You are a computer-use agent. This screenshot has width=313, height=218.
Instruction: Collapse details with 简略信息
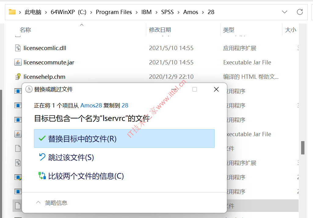(x=52, y=203)
